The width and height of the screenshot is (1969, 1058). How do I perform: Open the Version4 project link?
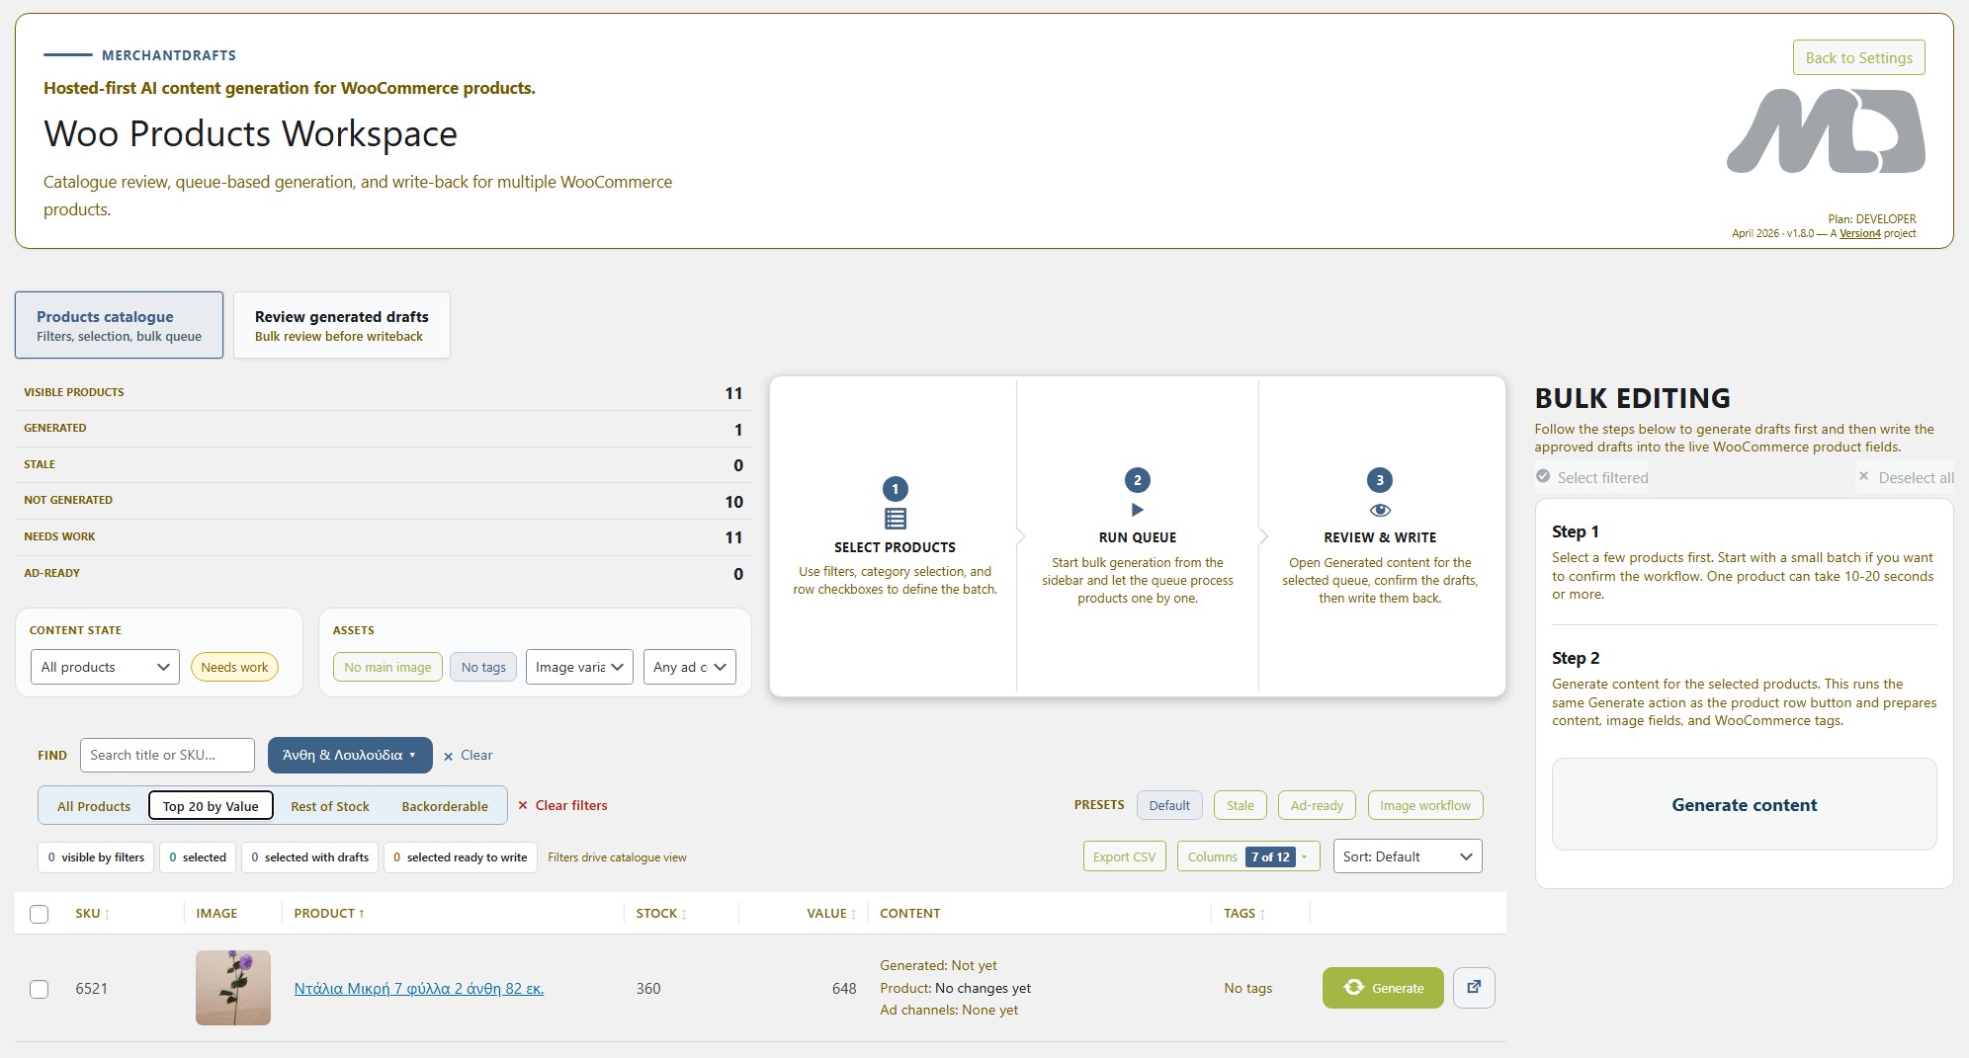click(x=1859, y=233)
